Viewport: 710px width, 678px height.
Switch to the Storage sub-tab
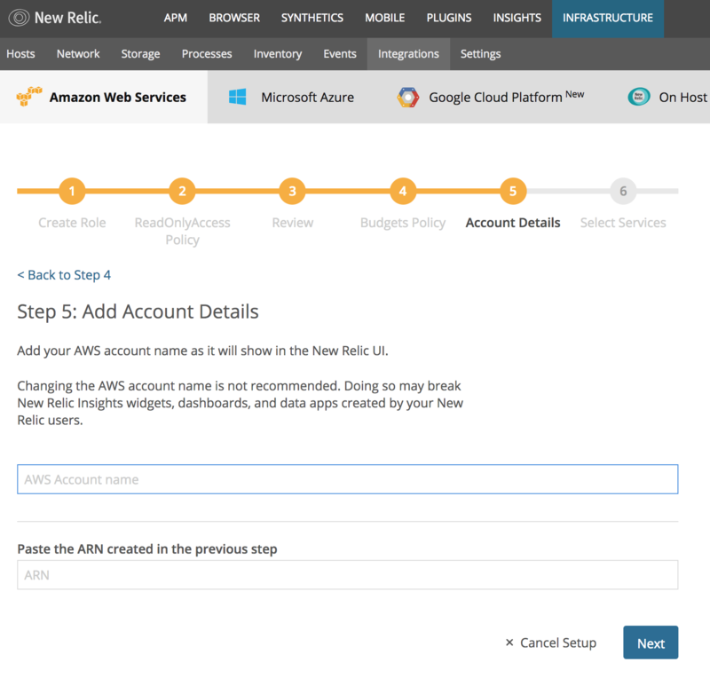(140, 54)
